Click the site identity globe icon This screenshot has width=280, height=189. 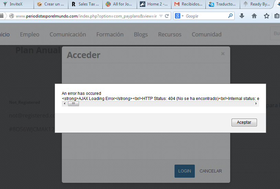pos(12,16)
